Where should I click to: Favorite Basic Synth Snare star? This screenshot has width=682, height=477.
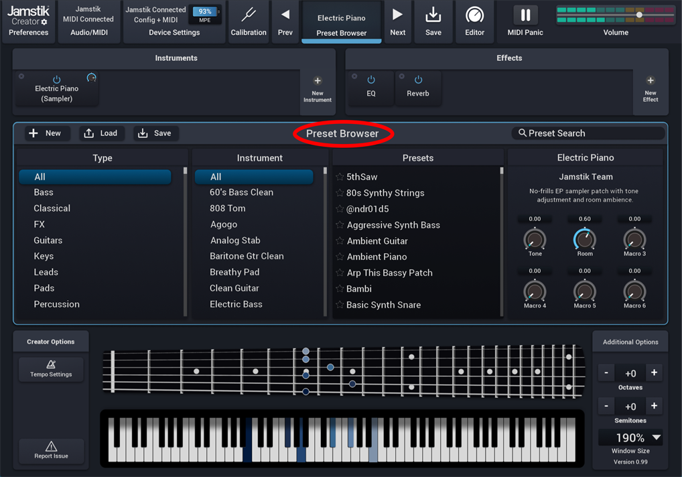(x=340, y=304)
